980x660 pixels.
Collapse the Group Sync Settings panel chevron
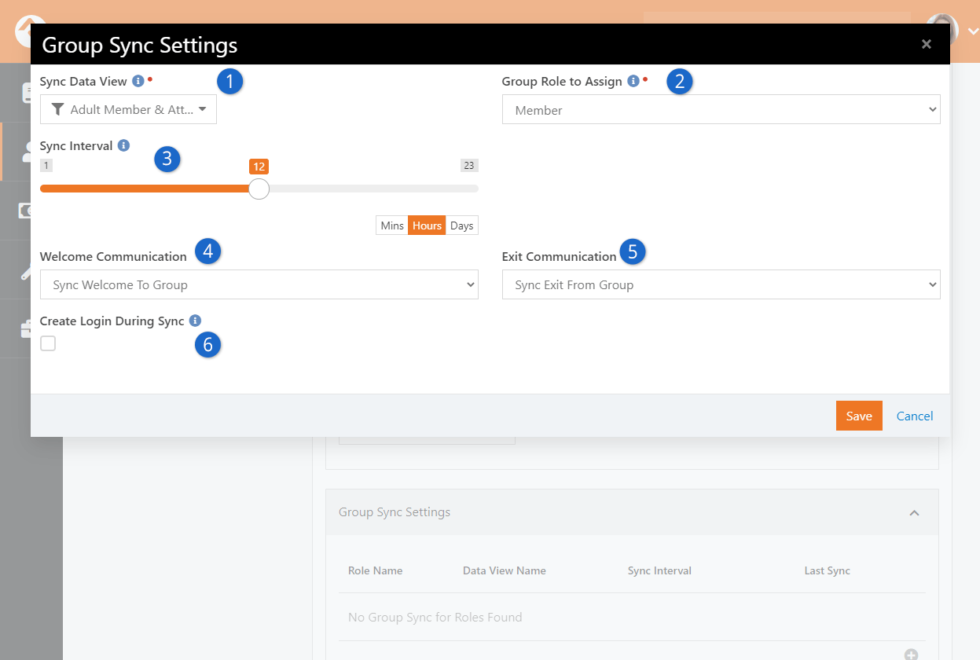coord(914,512)
